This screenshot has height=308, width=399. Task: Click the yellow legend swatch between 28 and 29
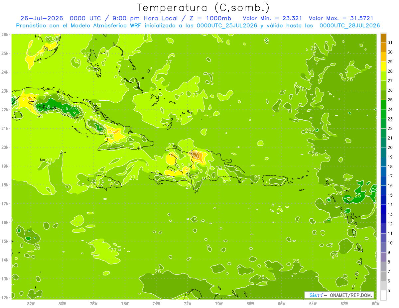click(x=383, y=66)
